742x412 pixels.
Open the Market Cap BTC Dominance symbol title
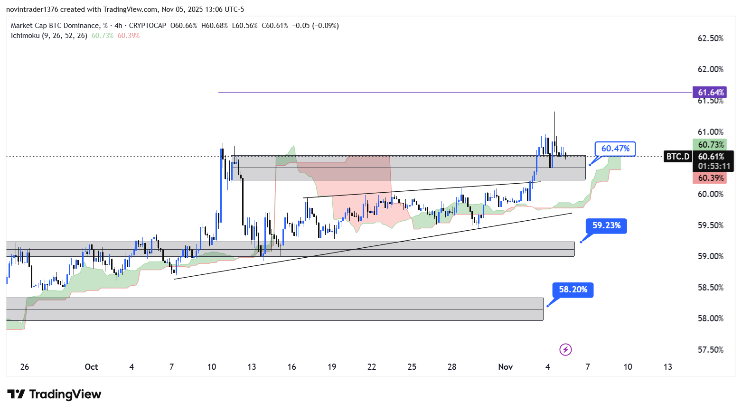[55, 26]
